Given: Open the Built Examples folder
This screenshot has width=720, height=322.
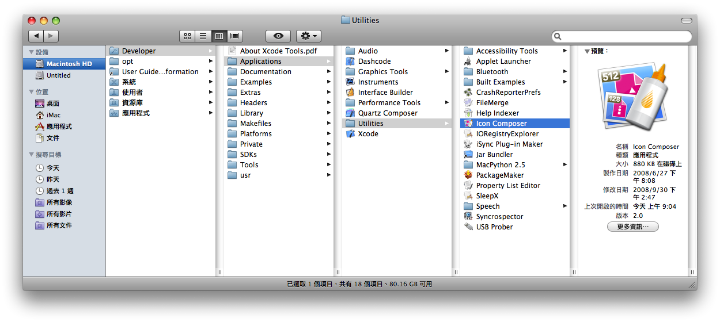Looking at the screenshot, I should (515, 82).
